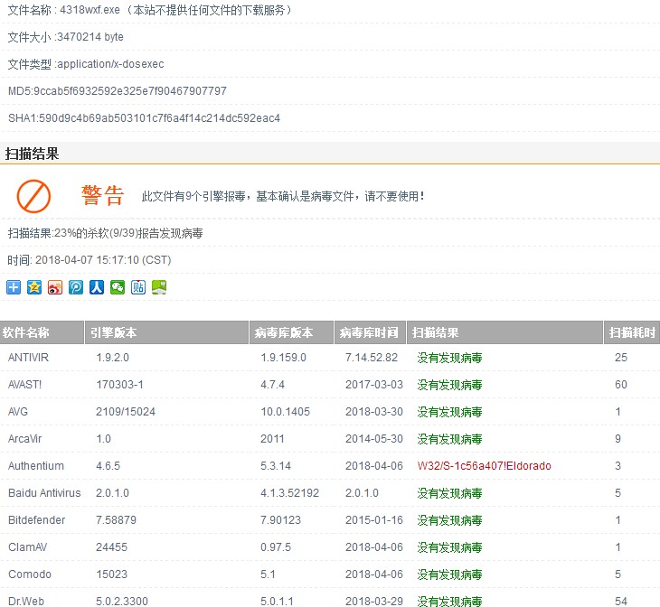Image resolution: width=660 pixels, height=607 pixels.
Task: Click ANTIVIR's 没有发现病毒 result
Action: pyautogui.click(x=449, y=358)
